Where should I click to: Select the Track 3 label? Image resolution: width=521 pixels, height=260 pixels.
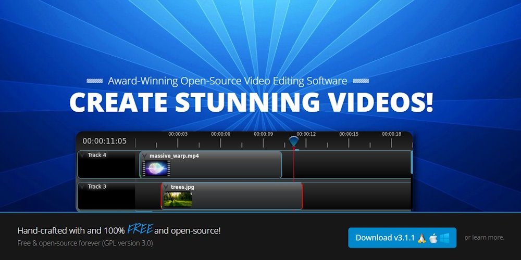click(97, 187)
